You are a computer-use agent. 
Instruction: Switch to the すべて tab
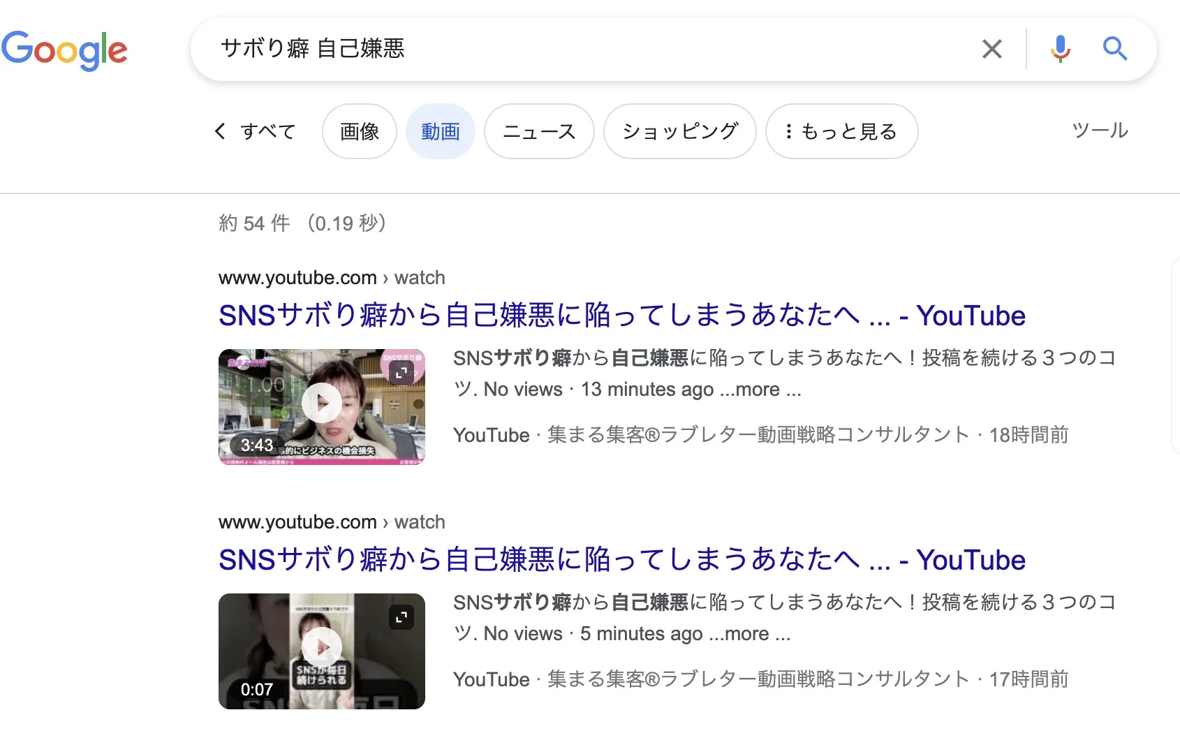pos(268,131)
